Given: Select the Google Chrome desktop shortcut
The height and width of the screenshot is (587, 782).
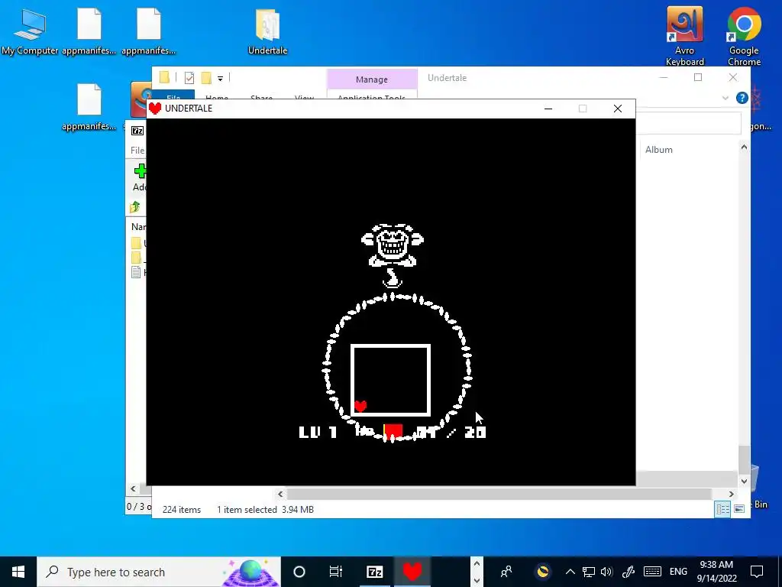Looking at the screenshot, I should [x=744, y=36].
